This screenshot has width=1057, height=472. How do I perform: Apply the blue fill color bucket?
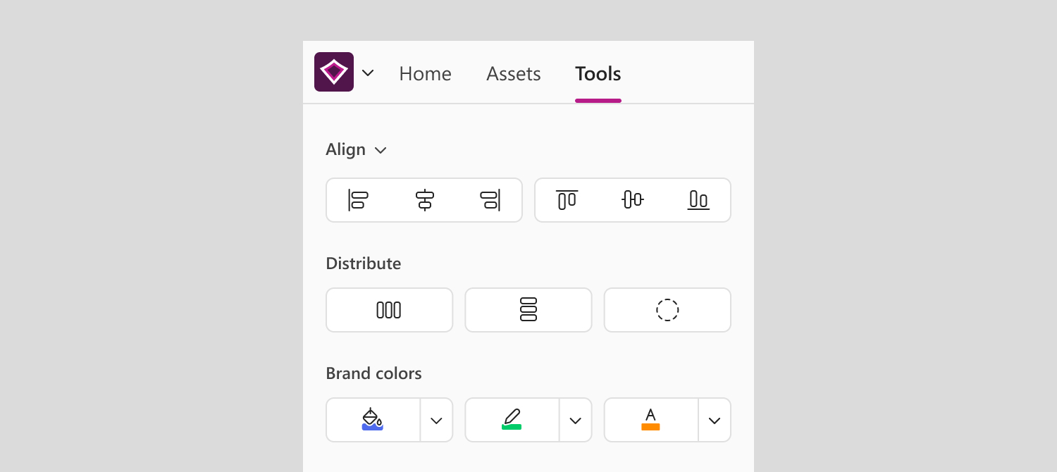[x=373, y=420]
